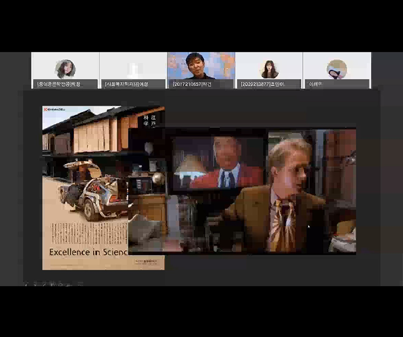This screenshot has height=337, width=403.
Task: Select the [사회복지학과]김여정 participant tile
Action: coord(133,71)
